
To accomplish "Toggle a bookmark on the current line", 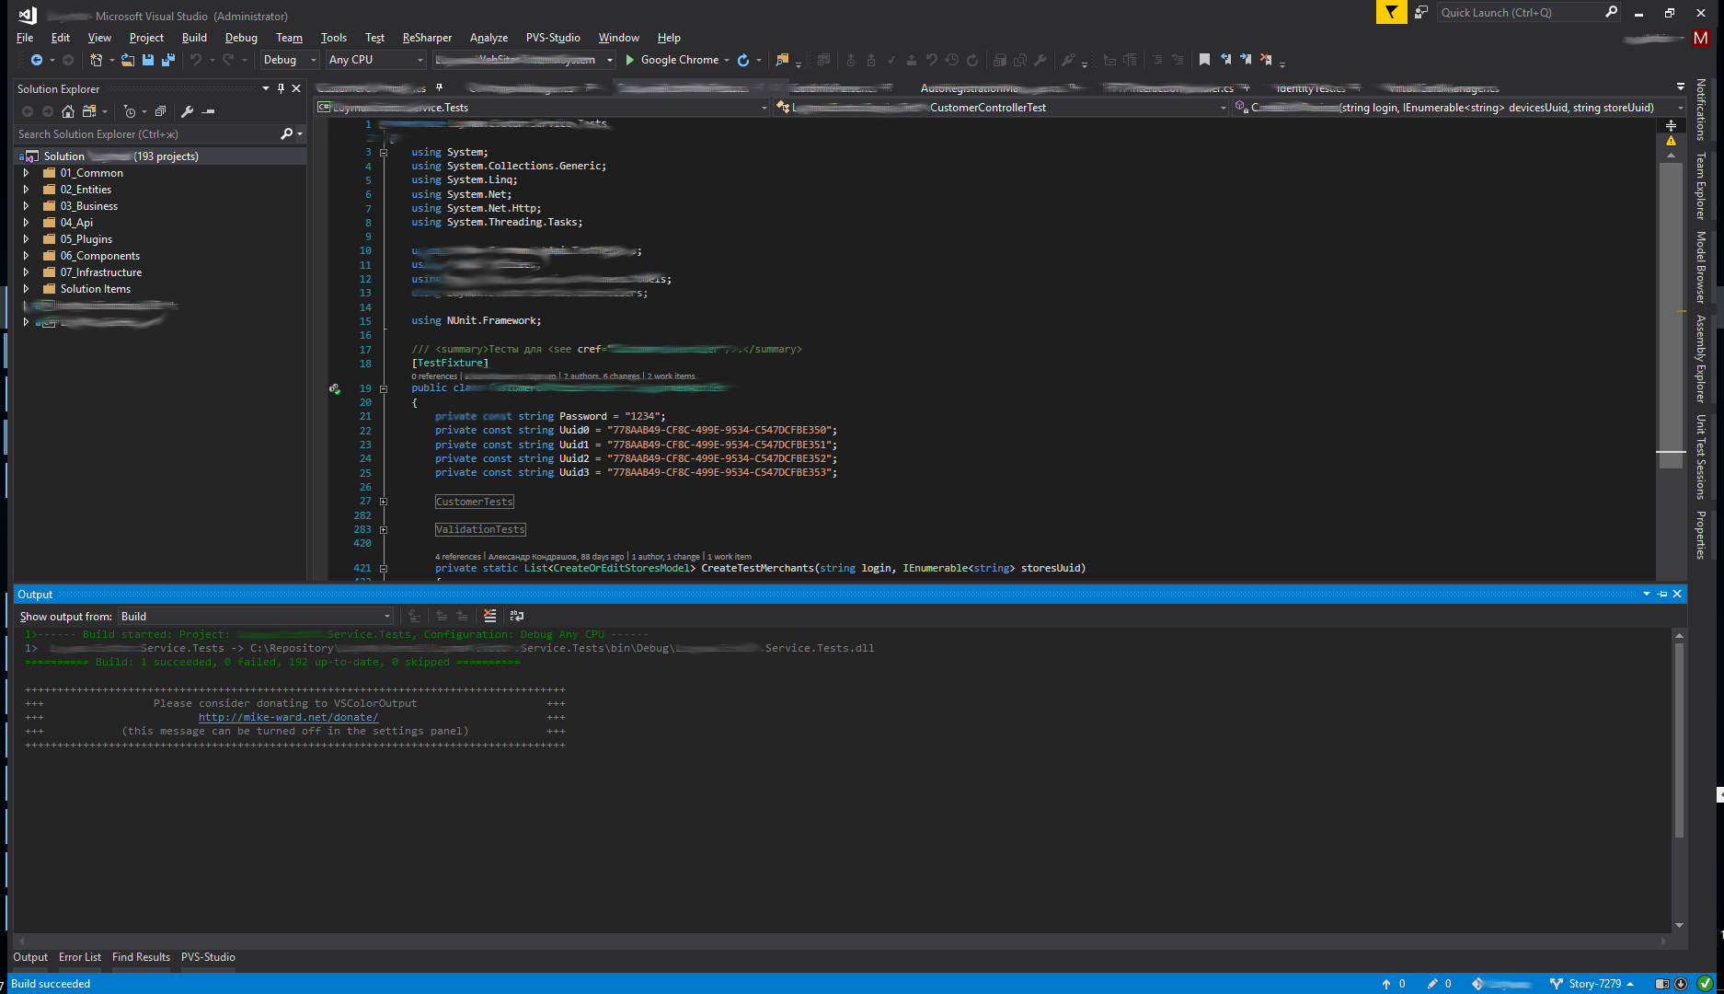I will coord(1204,60).
